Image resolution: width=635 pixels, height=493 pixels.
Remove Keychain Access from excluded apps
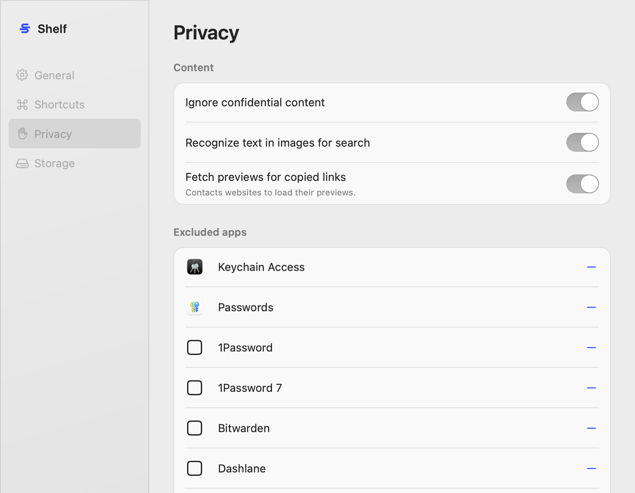click(x=591, y=267)
